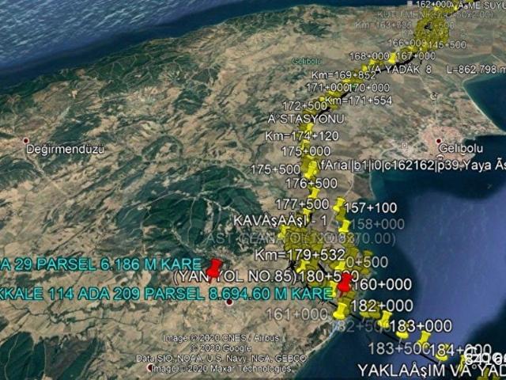Screen dimensions: 506x380
Task: Select the YAKLAAşIM VA°YAD label
Action: (x=432, y=370)
